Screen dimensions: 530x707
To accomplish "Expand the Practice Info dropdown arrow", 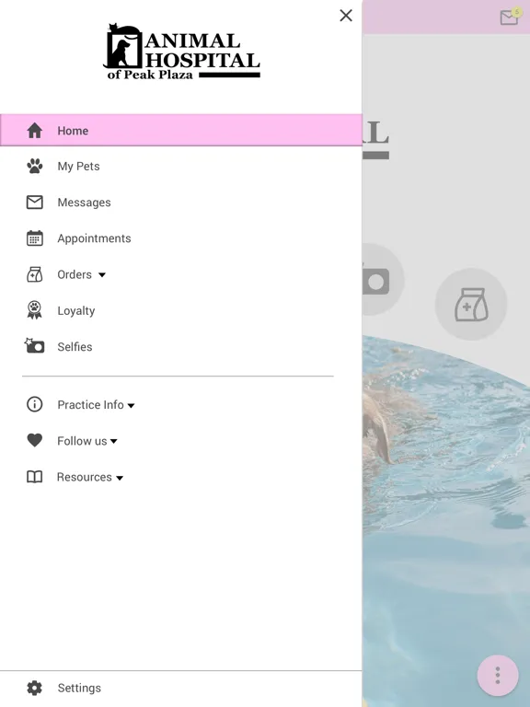I will (132, 405).
